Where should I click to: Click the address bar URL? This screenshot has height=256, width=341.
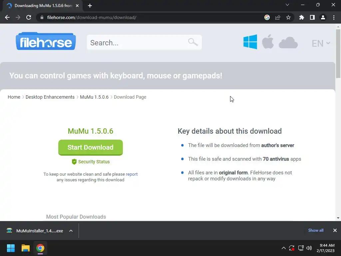click(x=92, y=17)
